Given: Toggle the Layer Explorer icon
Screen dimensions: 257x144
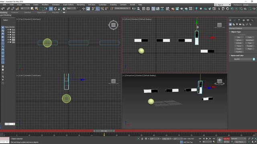Looking at the screenshot, I should tap(148, 9).
